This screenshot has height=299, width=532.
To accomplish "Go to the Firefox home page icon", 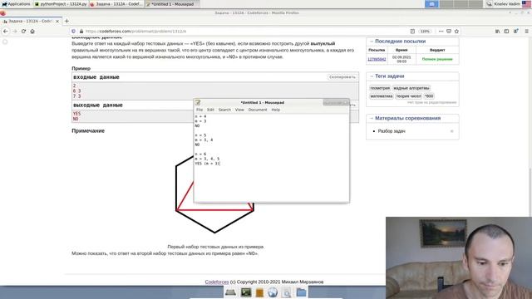I will pyautogui.click(x=32, y=32).
